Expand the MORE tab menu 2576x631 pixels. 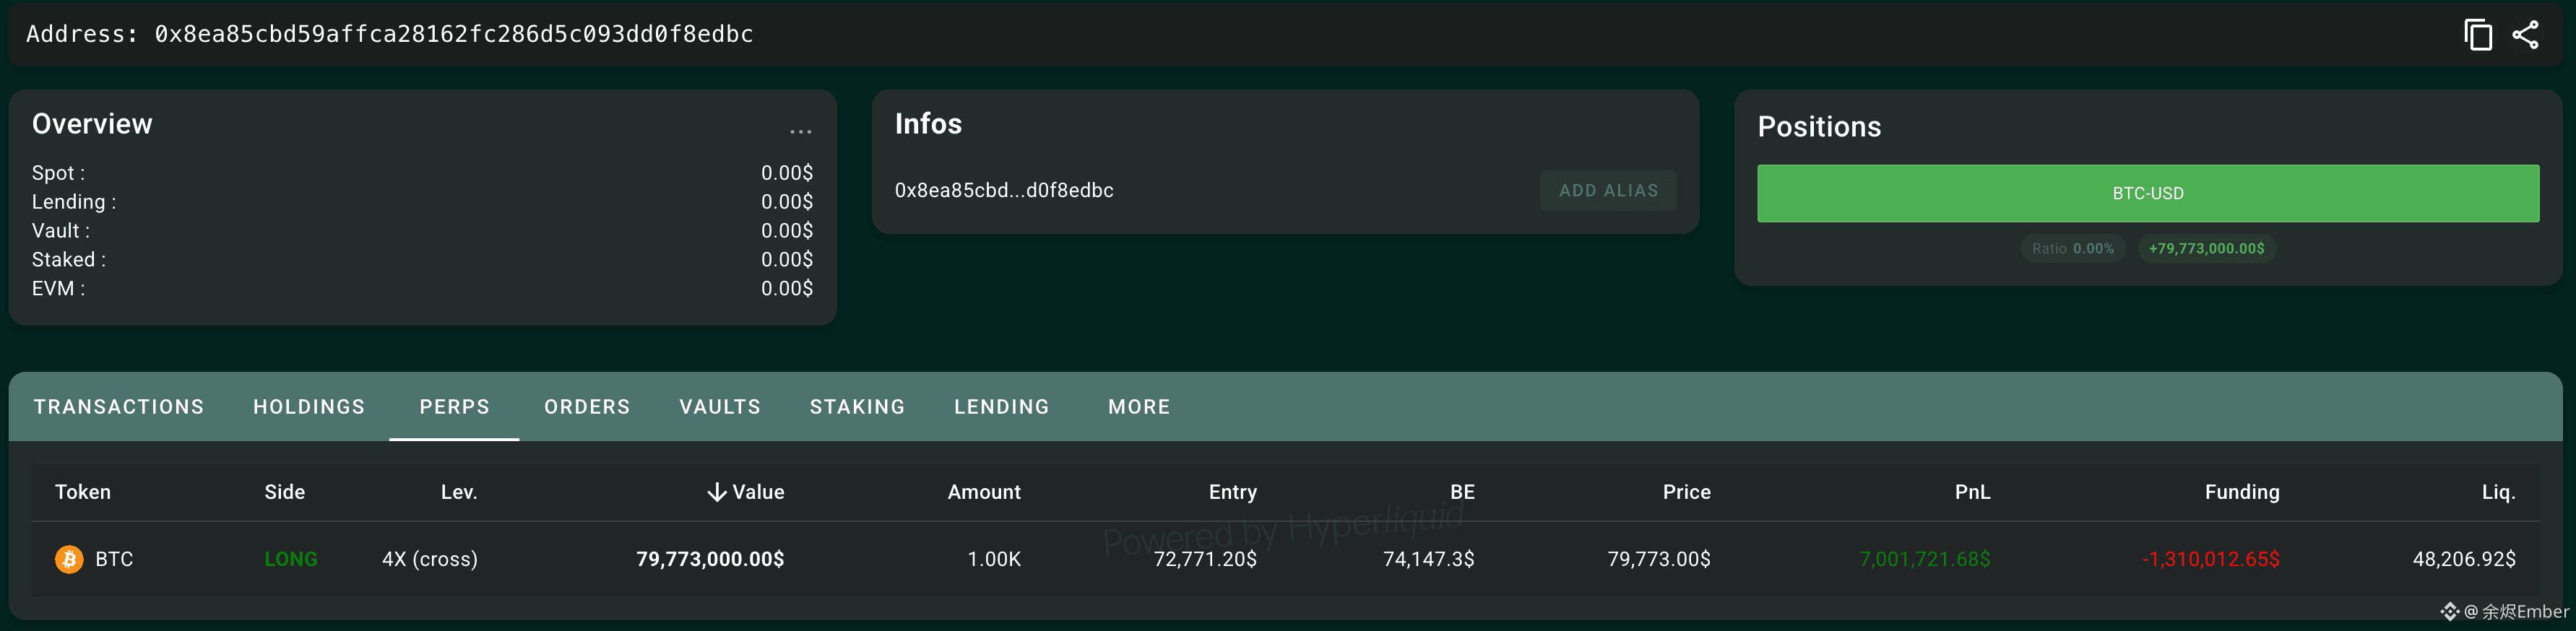(1139, 407)
